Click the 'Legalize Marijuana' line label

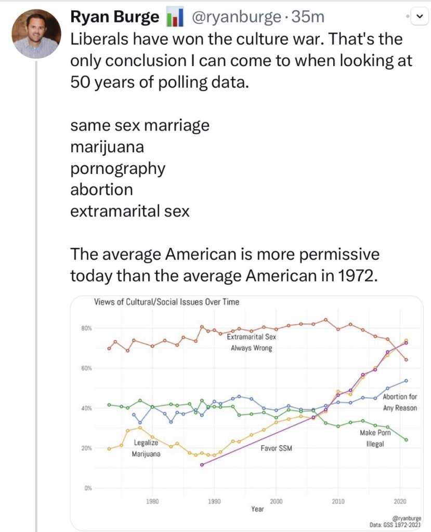(145, 449)
